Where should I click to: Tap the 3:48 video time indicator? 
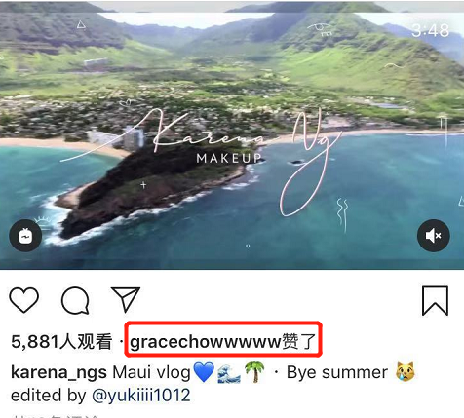pyautogui.click(x=430, y=31)
